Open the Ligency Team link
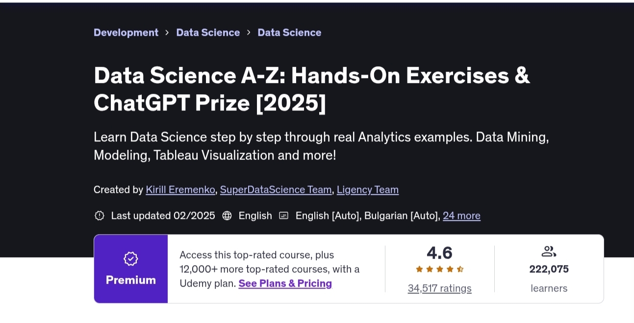The height and width of the screenshot is (323, 634). (367, 189)
